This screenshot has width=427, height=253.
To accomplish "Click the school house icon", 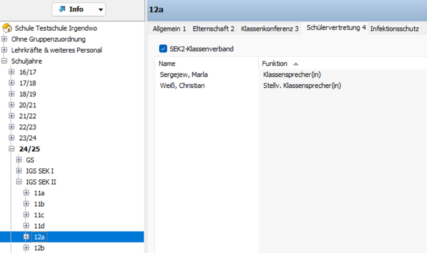I will tap(7, 28).
